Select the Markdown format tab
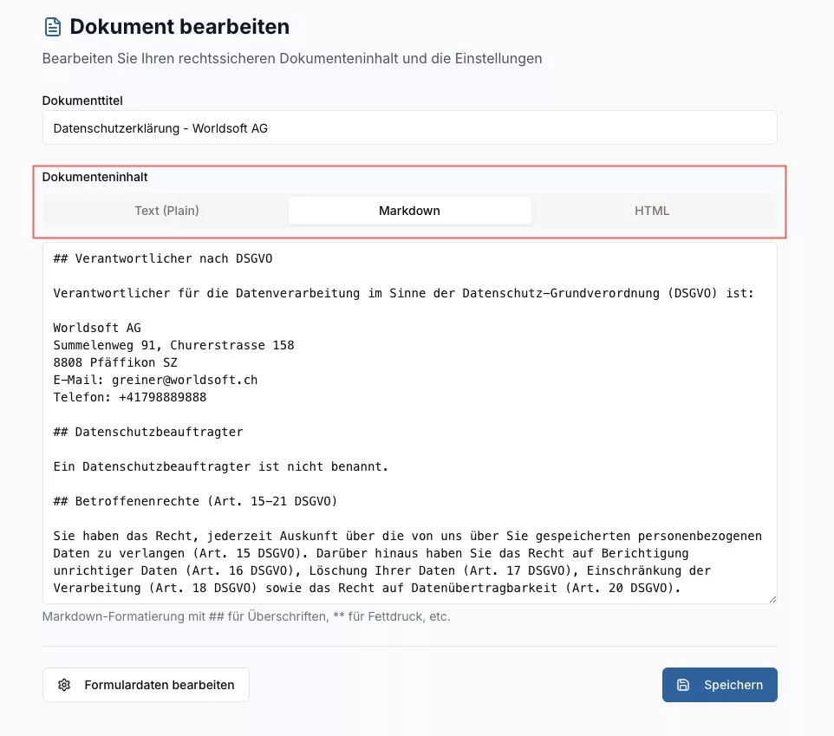 409,211
